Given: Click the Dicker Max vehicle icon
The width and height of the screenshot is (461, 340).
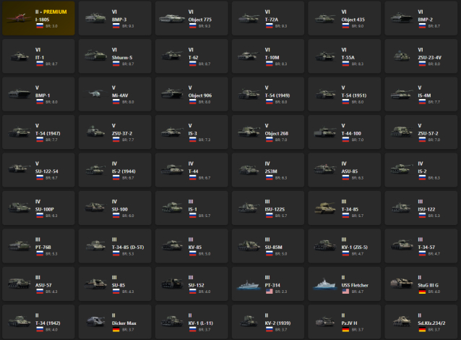Looking at the screenshot, I should (95, 321).
